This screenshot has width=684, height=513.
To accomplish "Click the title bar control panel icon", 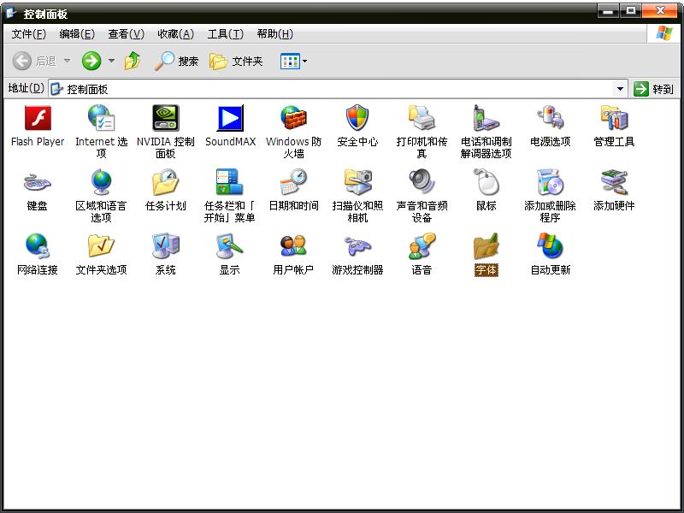I will 12,14.
